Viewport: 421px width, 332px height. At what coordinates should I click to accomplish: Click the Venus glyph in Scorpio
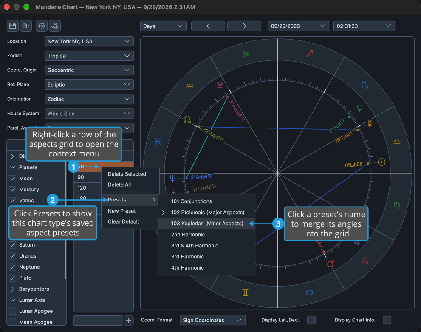(360, 108)
